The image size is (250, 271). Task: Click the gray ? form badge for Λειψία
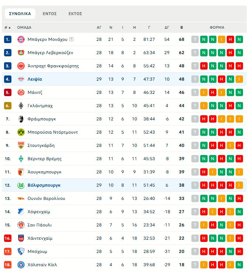195,79
